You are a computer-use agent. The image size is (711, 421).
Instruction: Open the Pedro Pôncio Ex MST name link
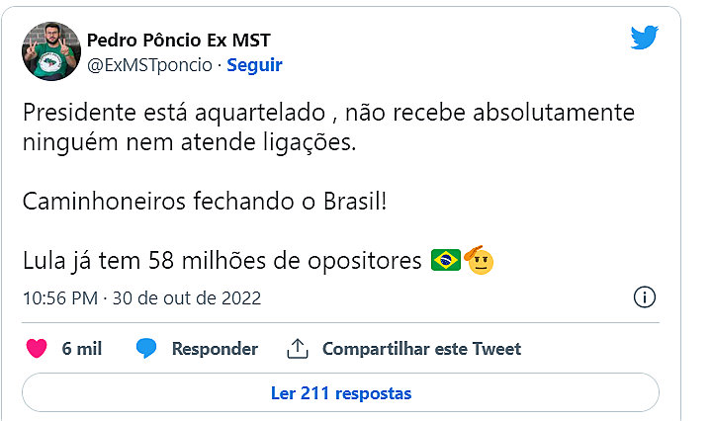point(178,41)
